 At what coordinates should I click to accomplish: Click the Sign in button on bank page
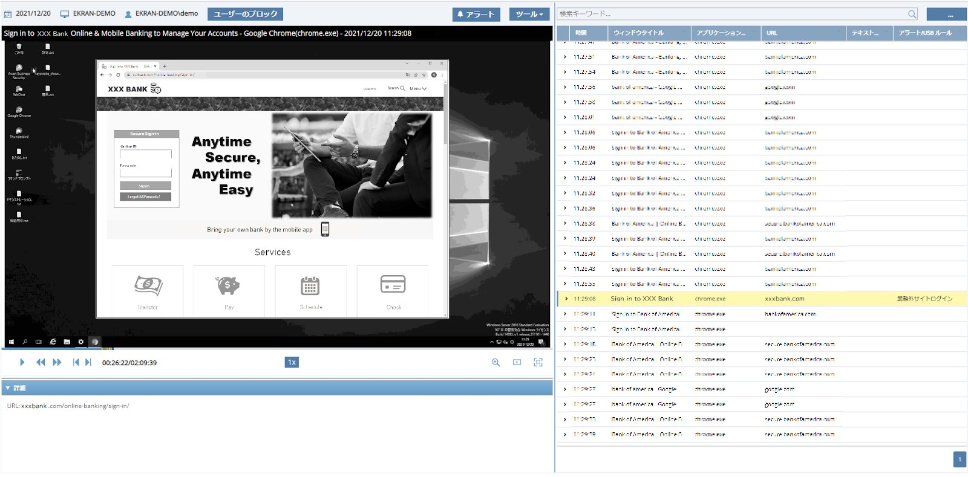click(x=145, y=186)
